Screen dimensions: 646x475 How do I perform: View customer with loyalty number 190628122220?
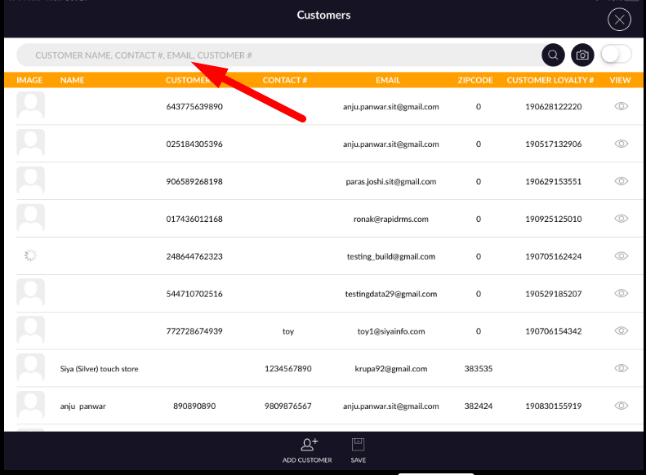click(621, 106)
